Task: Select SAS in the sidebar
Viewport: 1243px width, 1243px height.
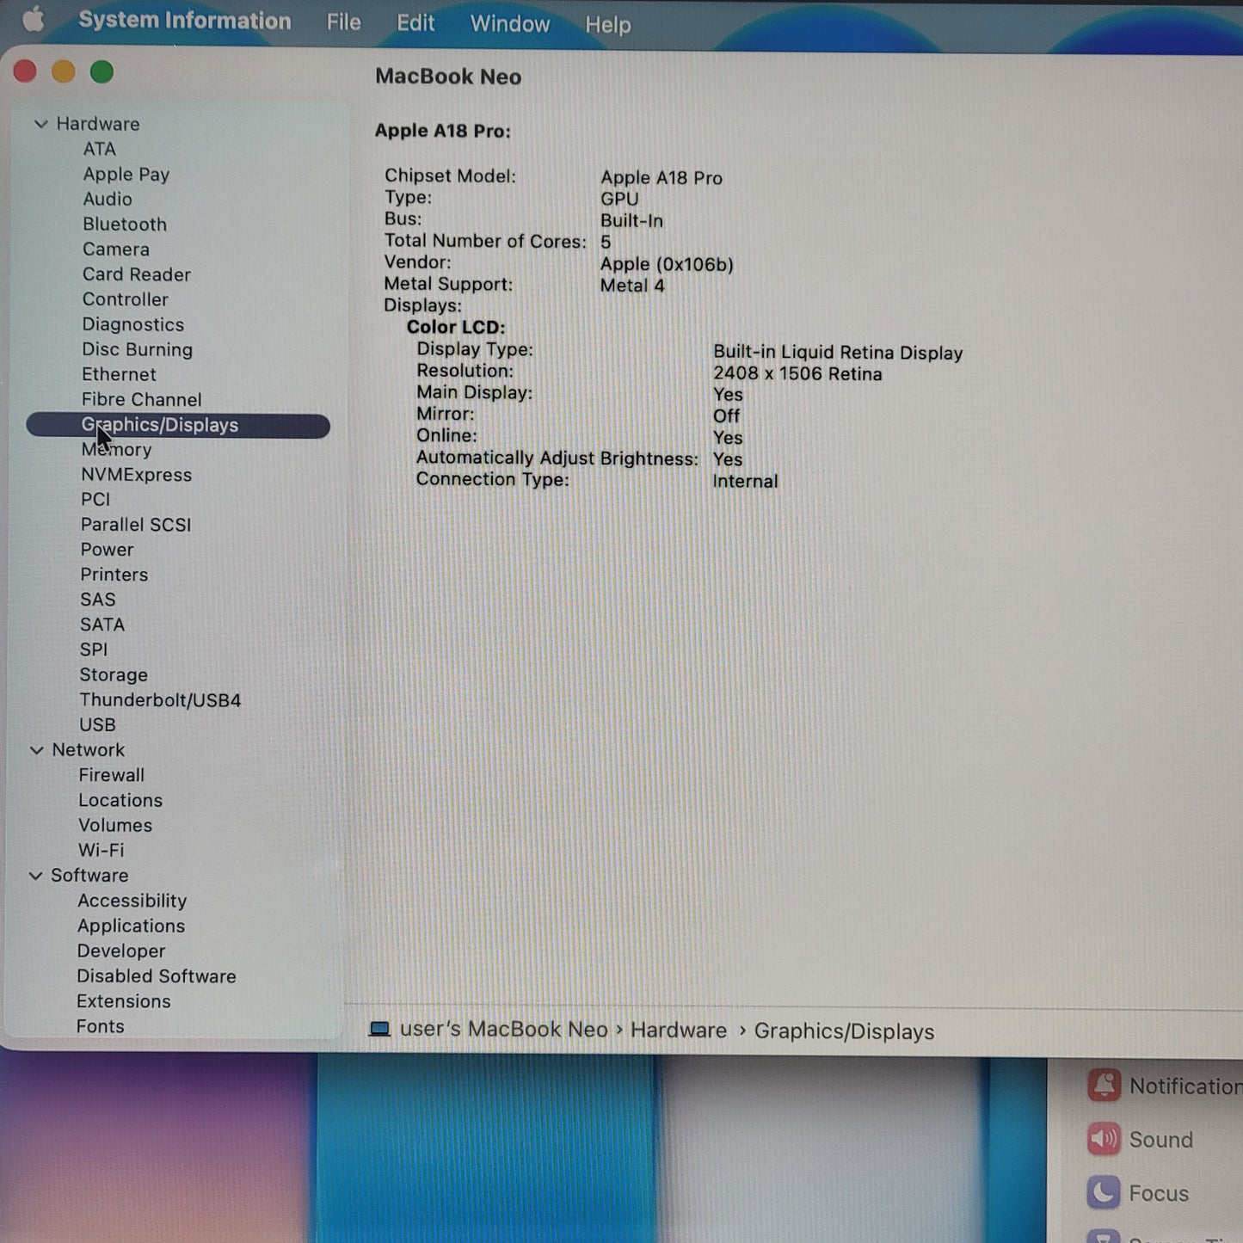Action: coord(97,600)
